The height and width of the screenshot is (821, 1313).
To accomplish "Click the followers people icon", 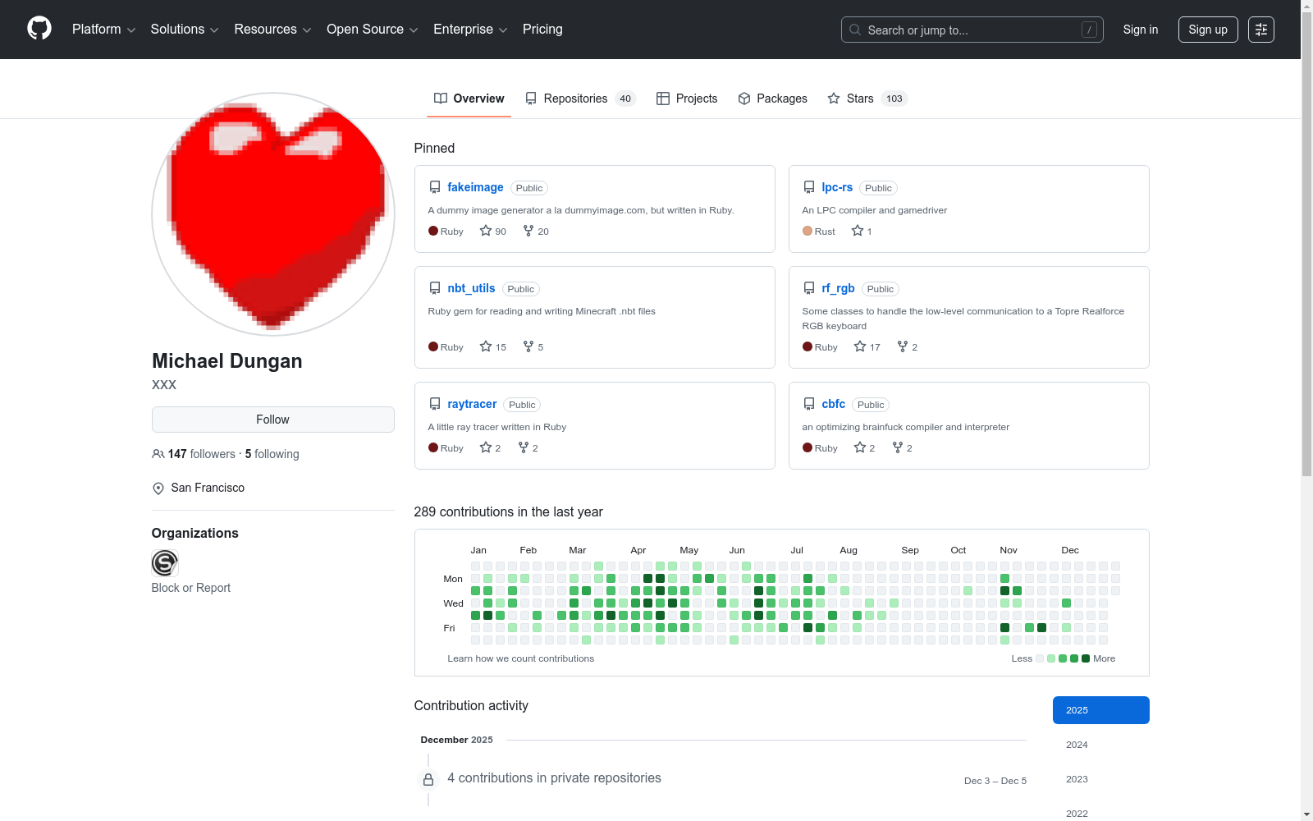I will tap(158, 454).
